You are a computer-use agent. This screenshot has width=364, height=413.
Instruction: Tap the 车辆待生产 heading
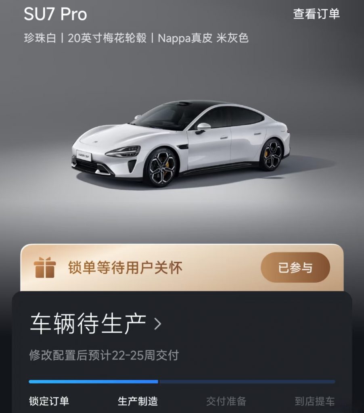(88, 323)
